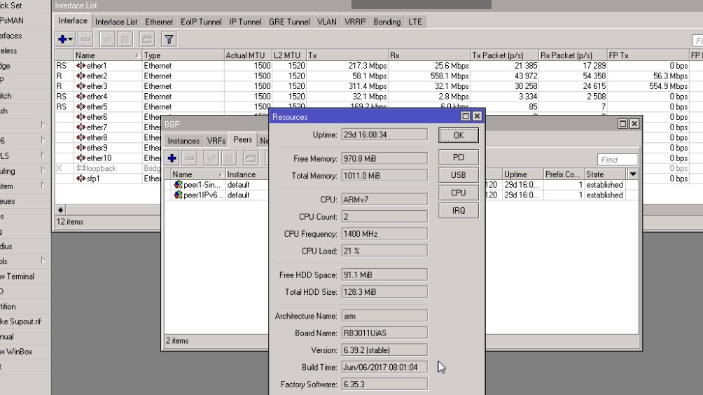Select the peer1IPv6 BGP peer icon
703x395 pixels.
point(178,195)
